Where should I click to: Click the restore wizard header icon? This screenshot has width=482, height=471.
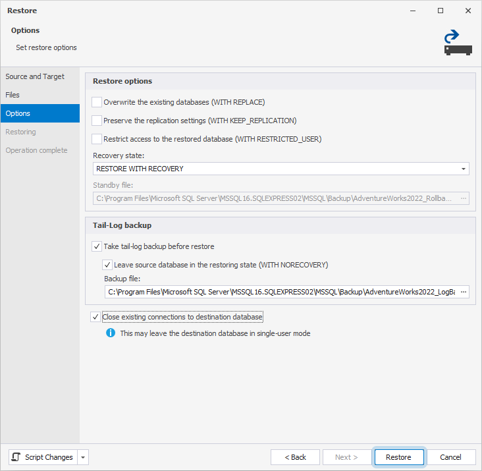coord(458,42)
